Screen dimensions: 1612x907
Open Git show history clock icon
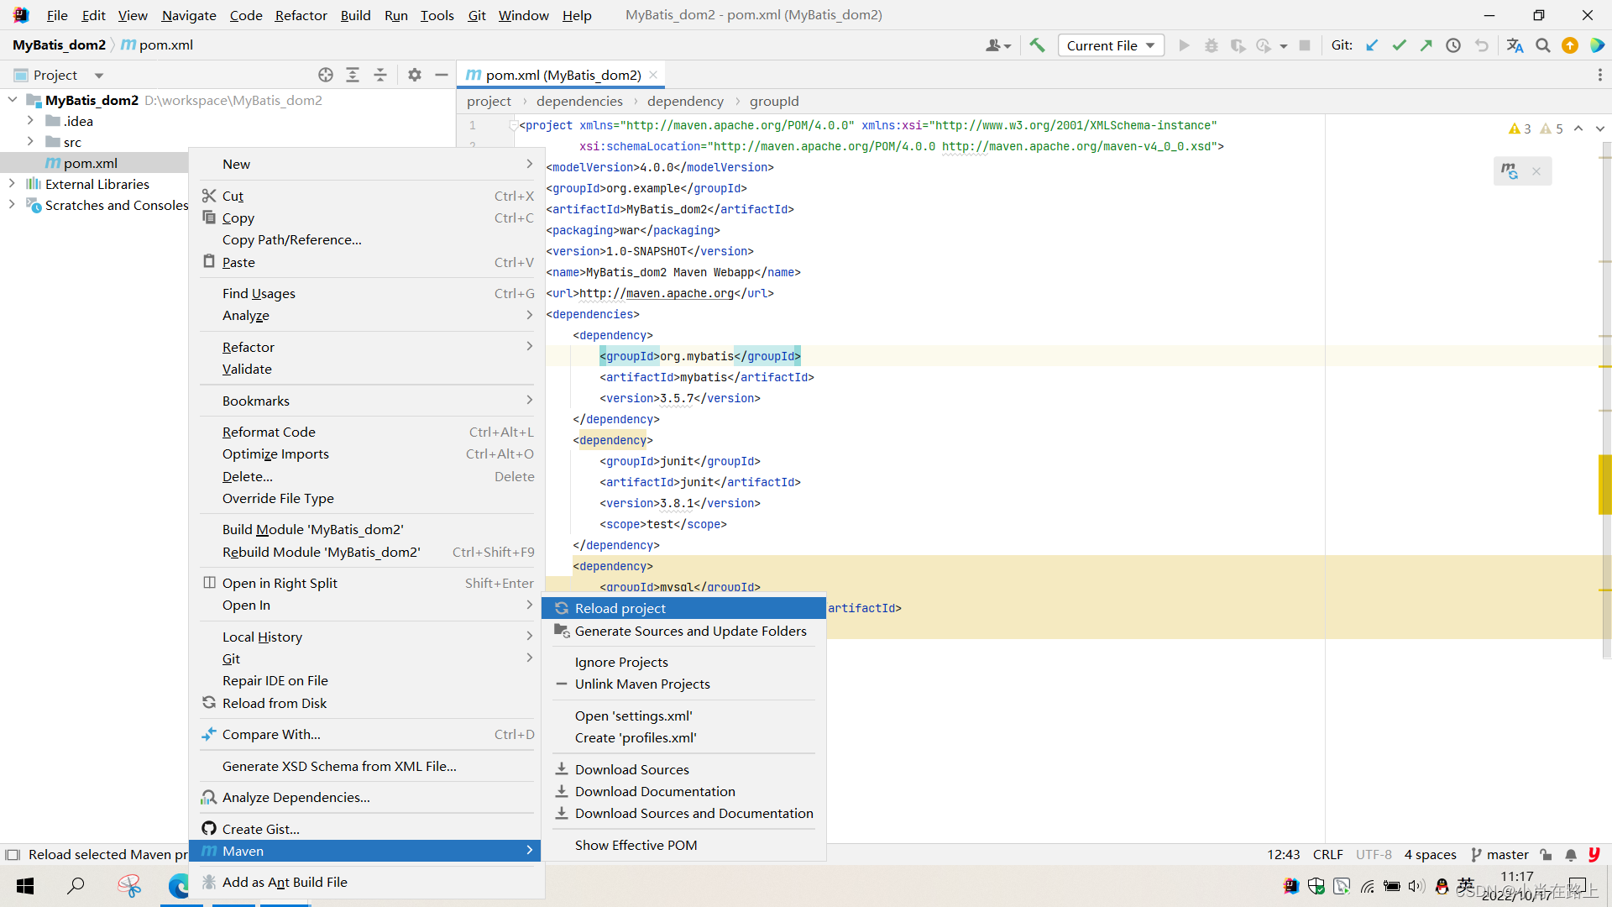point(1453,45)
